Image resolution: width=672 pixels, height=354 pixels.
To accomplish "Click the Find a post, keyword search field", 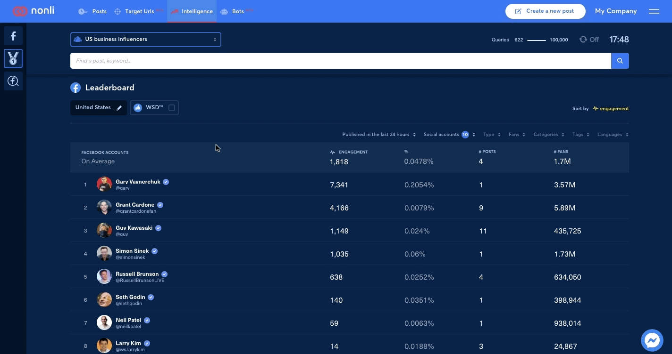I will (341, 61).
